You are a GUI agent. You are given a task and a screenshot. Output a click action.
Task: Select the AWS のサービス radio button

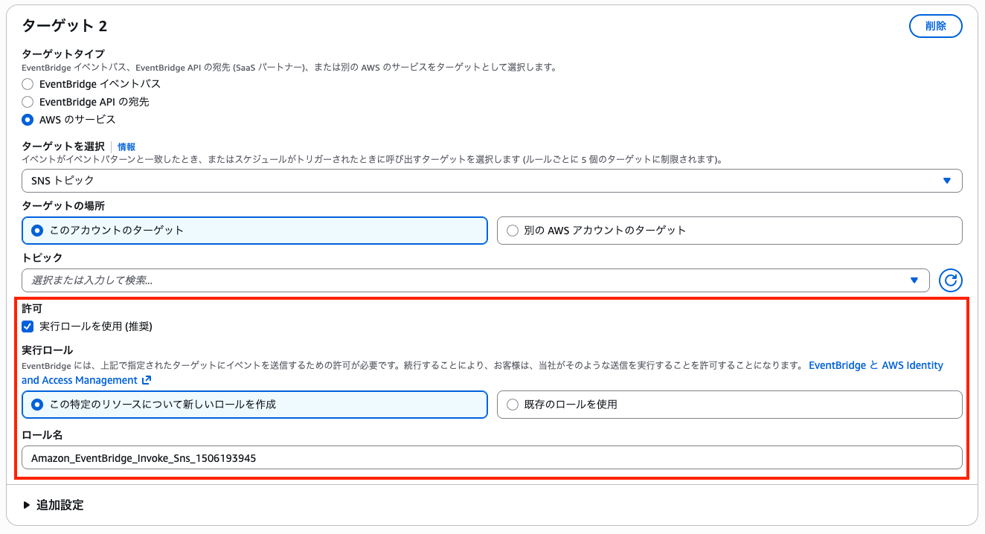pyautogui.click(x=28, y=119)
